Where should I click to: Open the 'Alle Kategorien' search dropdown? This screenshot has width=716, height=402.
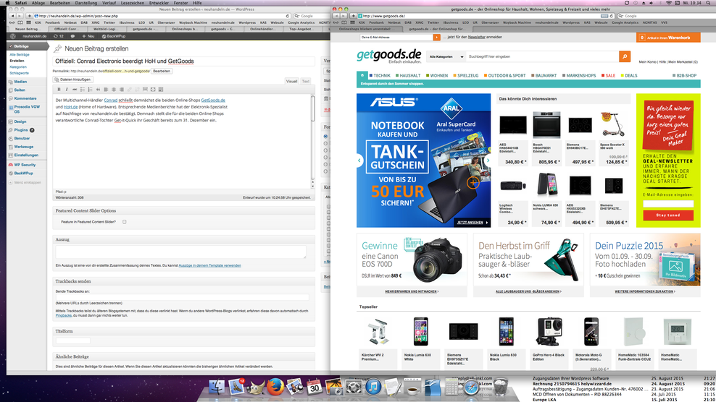(446, 56)
